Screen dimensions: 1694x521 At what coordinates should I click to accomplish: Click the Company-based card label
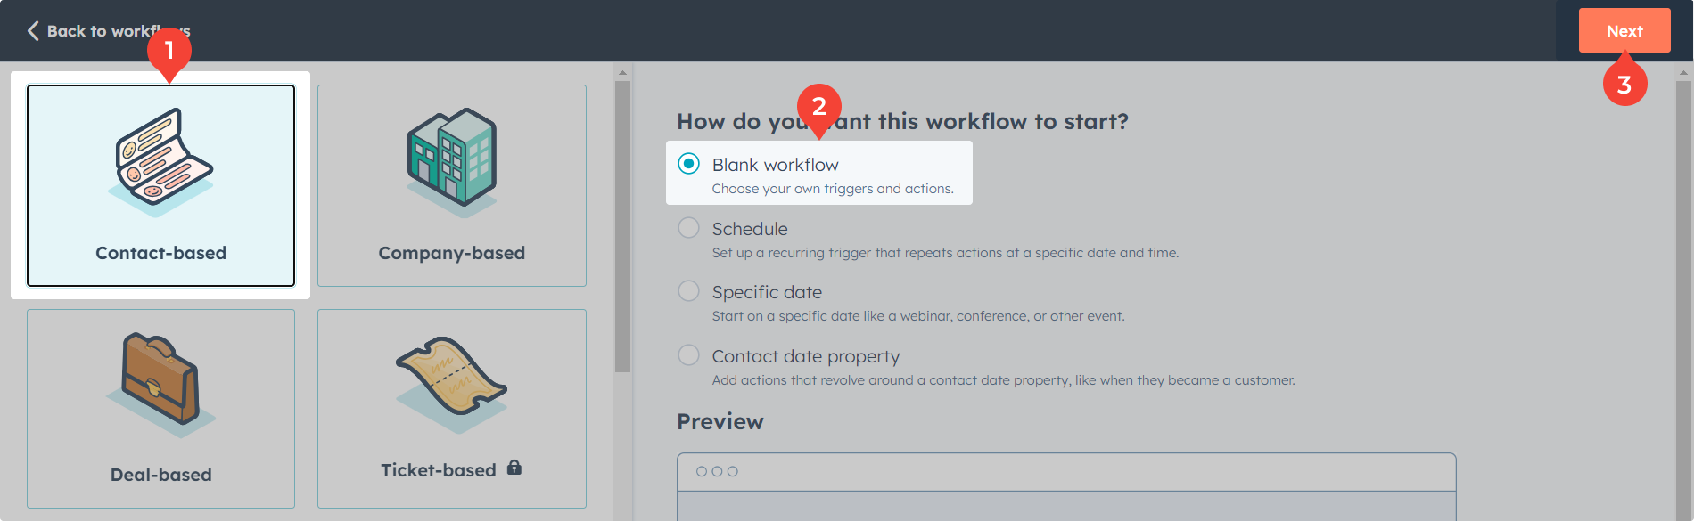click(452, 253)
